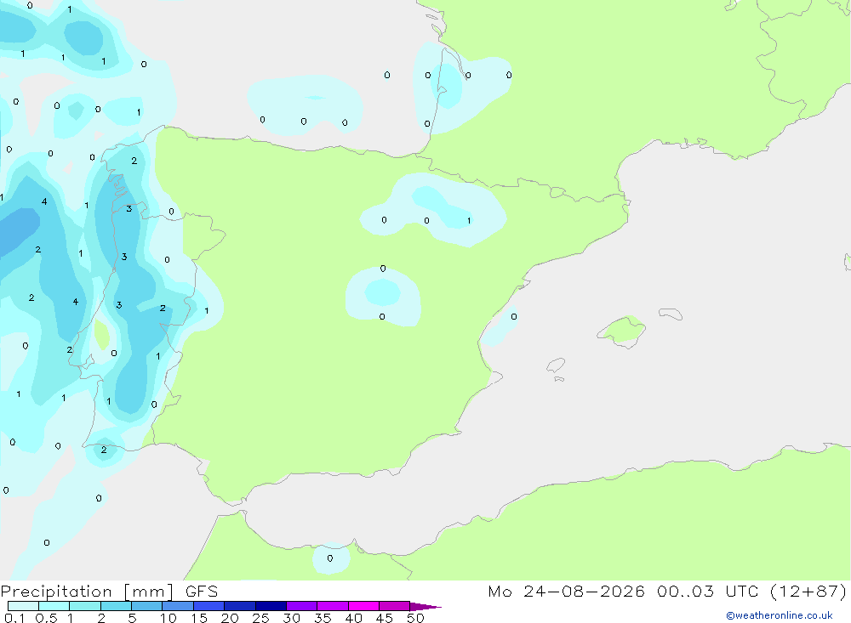The width and height of the screenshot is (851, 623).
Task: Pick the 25–30 mm navy legend swatch
Action: [271, 606]
